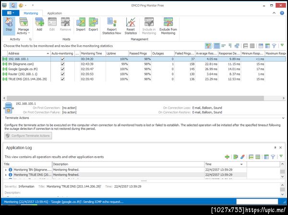Sort by Outages column header
This screenshot has height=215, width=288.
click(x=163, y=53)
